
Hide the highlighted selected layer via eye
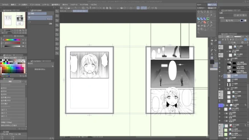point(220,76)
